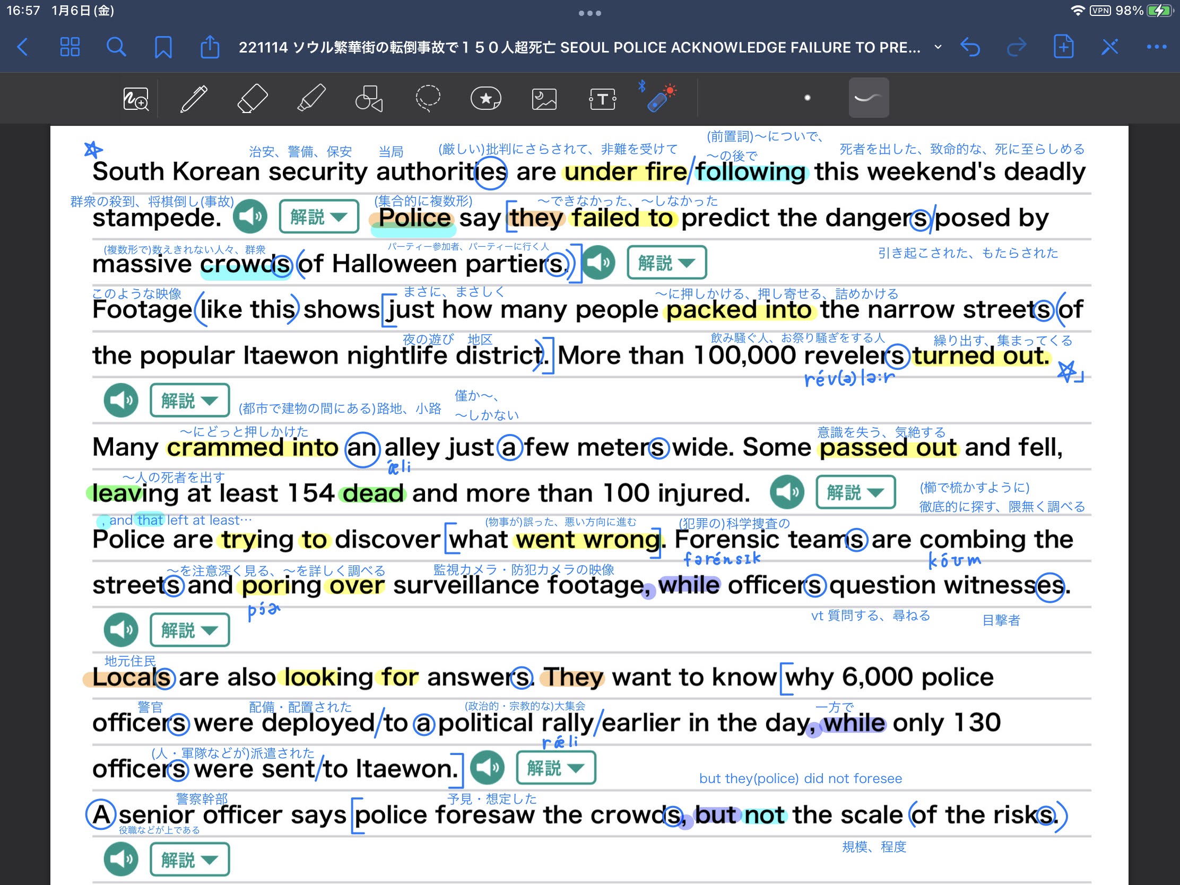Viewport: 1180px width, 885px height.
Task: Tap the highlighted phrase "packed into"
Action: (x=740, y=310)
